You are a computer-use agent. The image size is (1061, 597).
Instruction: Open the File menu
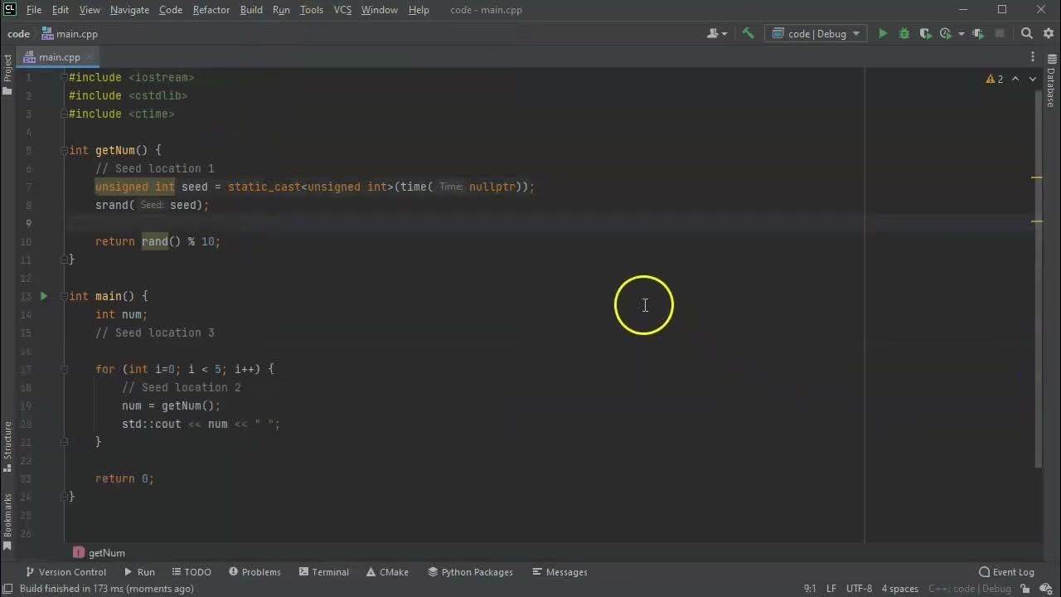click(x=34, y=10)
